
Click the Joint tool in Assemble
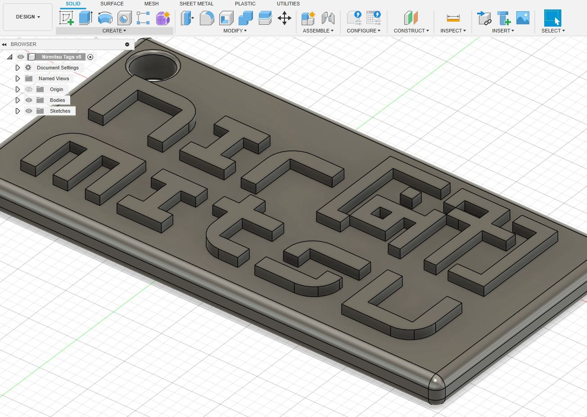pyautogui.click(x=328, y=18)
